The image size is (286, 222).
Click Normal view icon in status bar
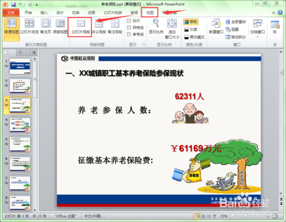[197, 216]
